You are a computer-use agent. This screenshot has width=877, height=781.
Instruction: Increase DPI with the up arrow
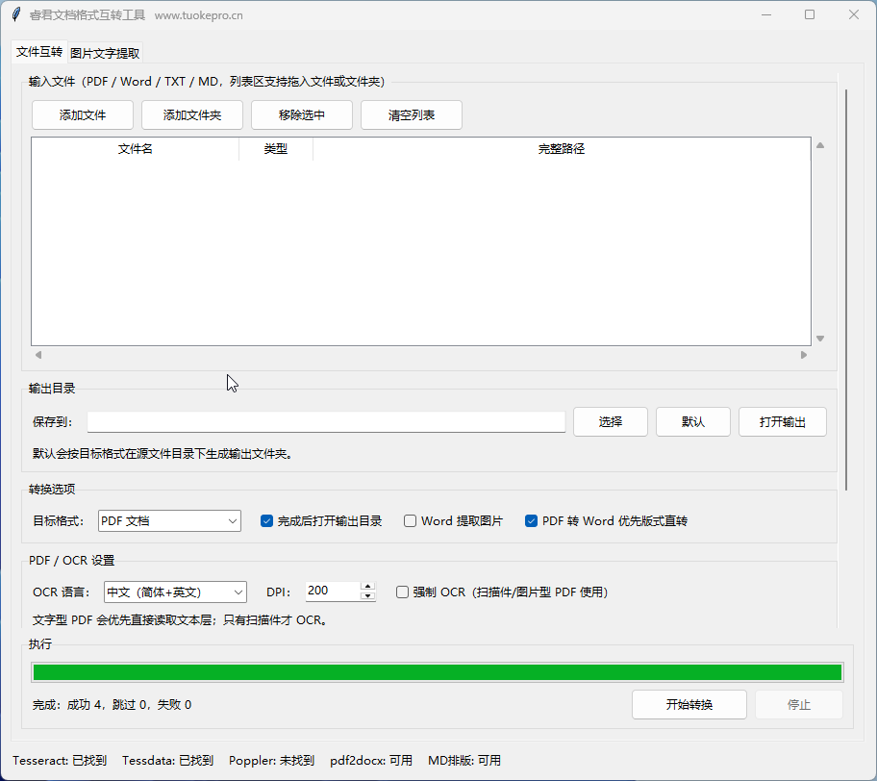pyautogui.click(x=367, y=587)
